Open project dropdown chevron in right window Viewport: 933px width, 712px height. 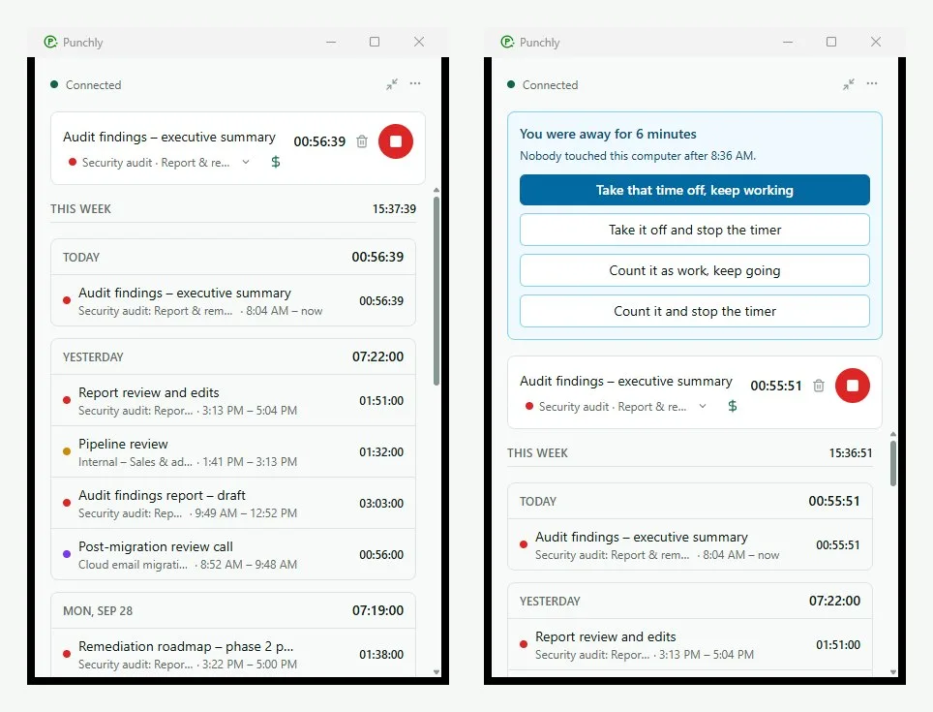(x=703, y=406)
